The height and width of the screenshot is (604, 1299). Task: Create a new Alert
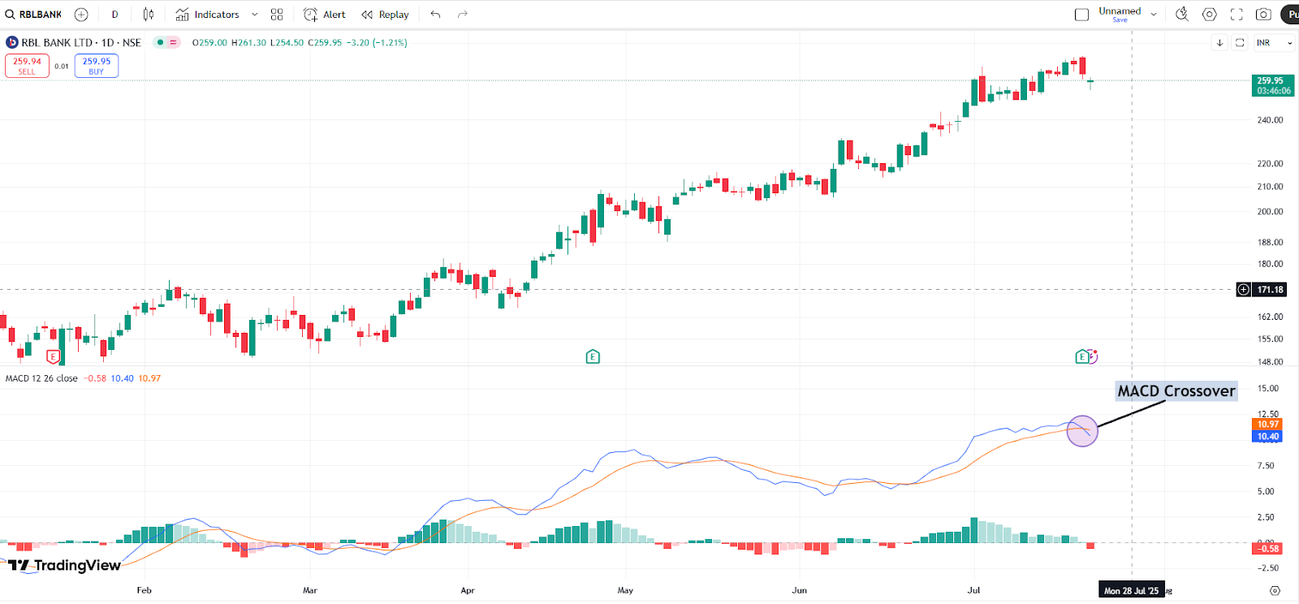325,15
